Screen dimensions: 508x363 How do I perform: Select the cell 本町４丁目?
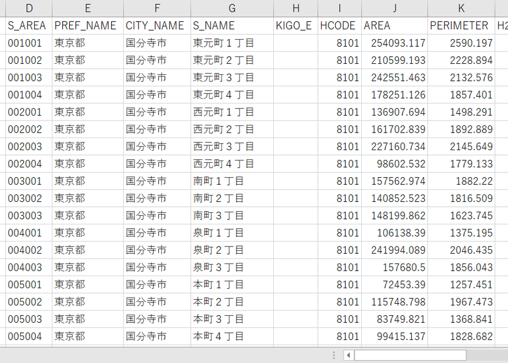[x=232, y=336]
